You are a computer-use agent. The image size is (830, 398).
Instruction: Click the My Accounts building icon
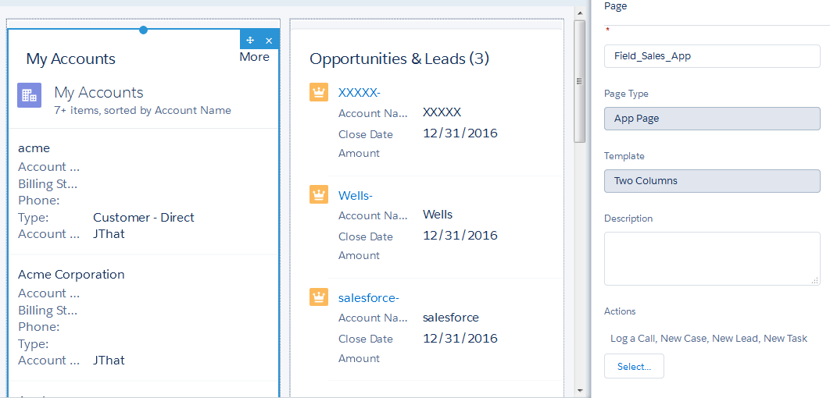coord(30,95)
